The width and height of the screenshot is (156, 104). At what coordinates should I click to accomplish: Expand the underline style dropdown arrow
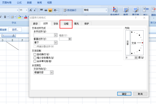pos(8,17)
